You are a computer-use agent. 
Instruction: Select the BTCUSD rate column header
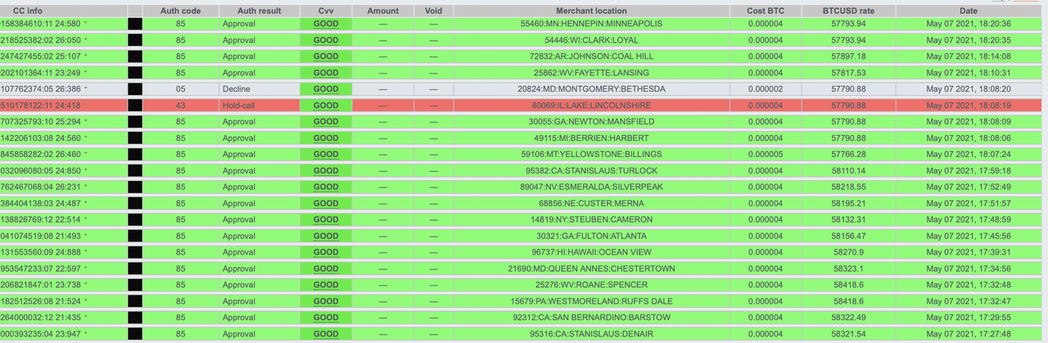tap(848, 11)
